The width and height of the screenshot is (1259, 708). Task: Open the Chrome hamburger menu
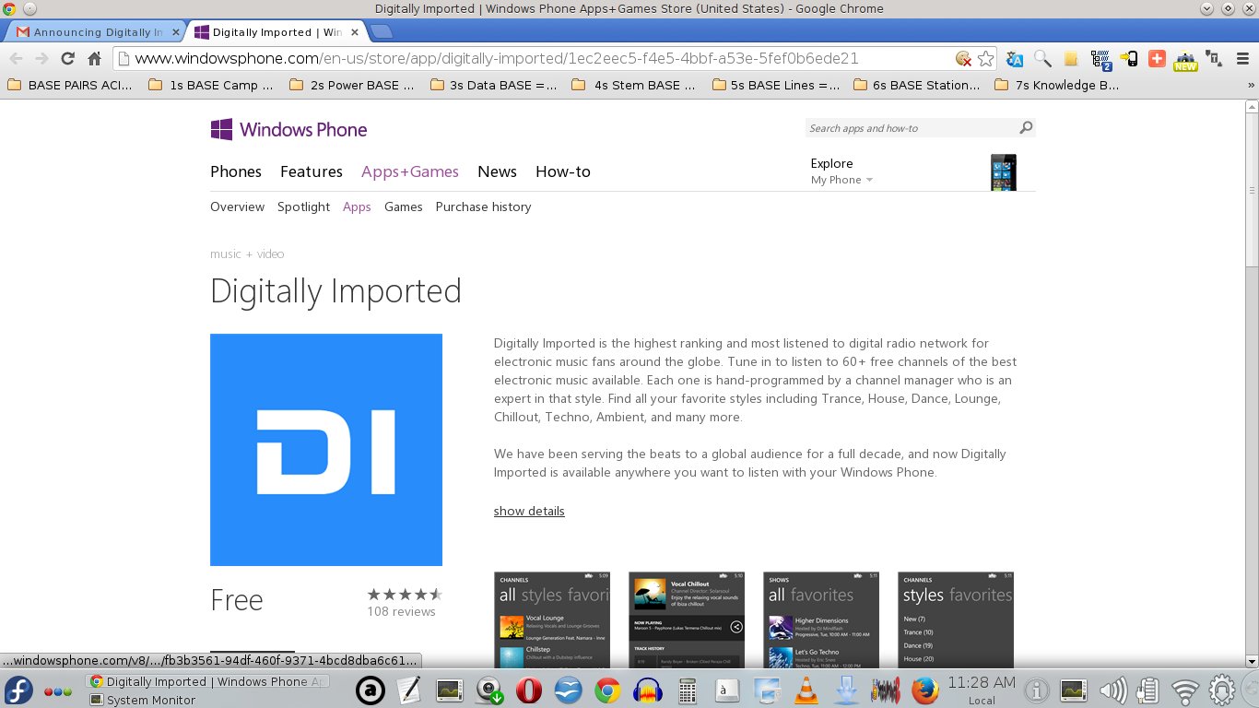click(x=1241, y=59)
